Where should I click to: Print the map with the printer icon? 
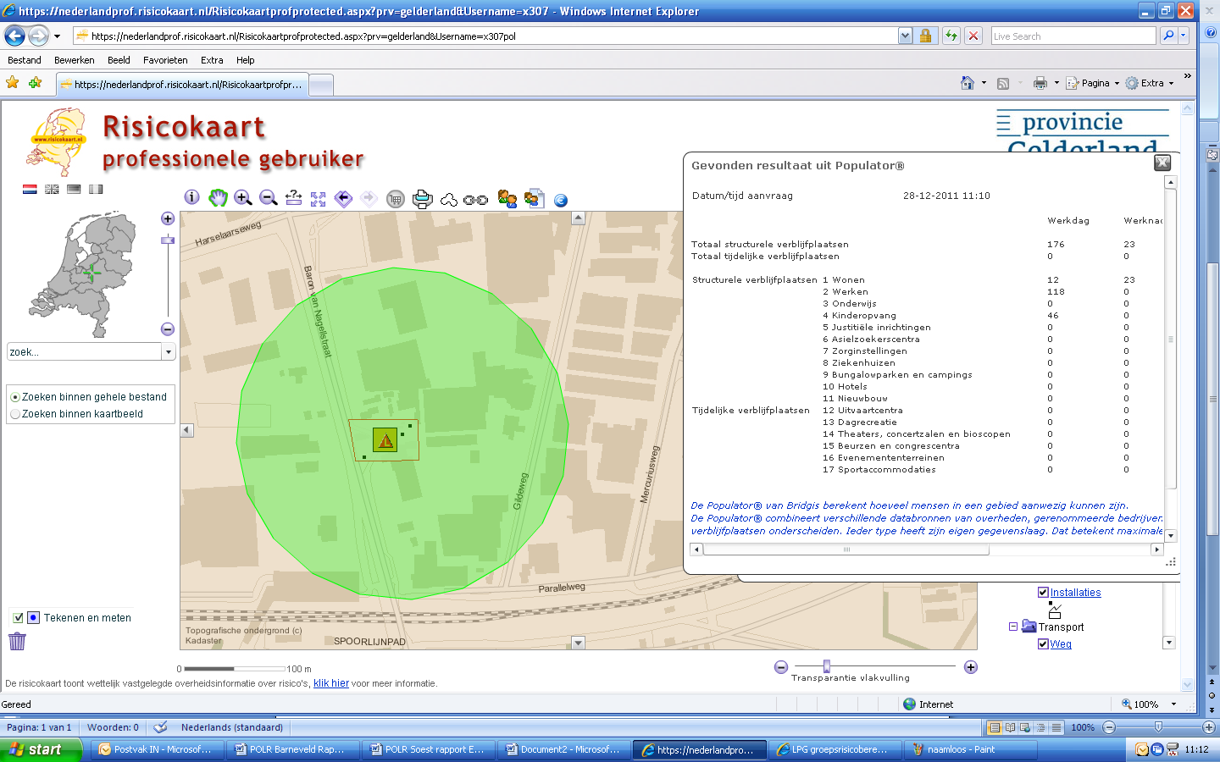422,199
